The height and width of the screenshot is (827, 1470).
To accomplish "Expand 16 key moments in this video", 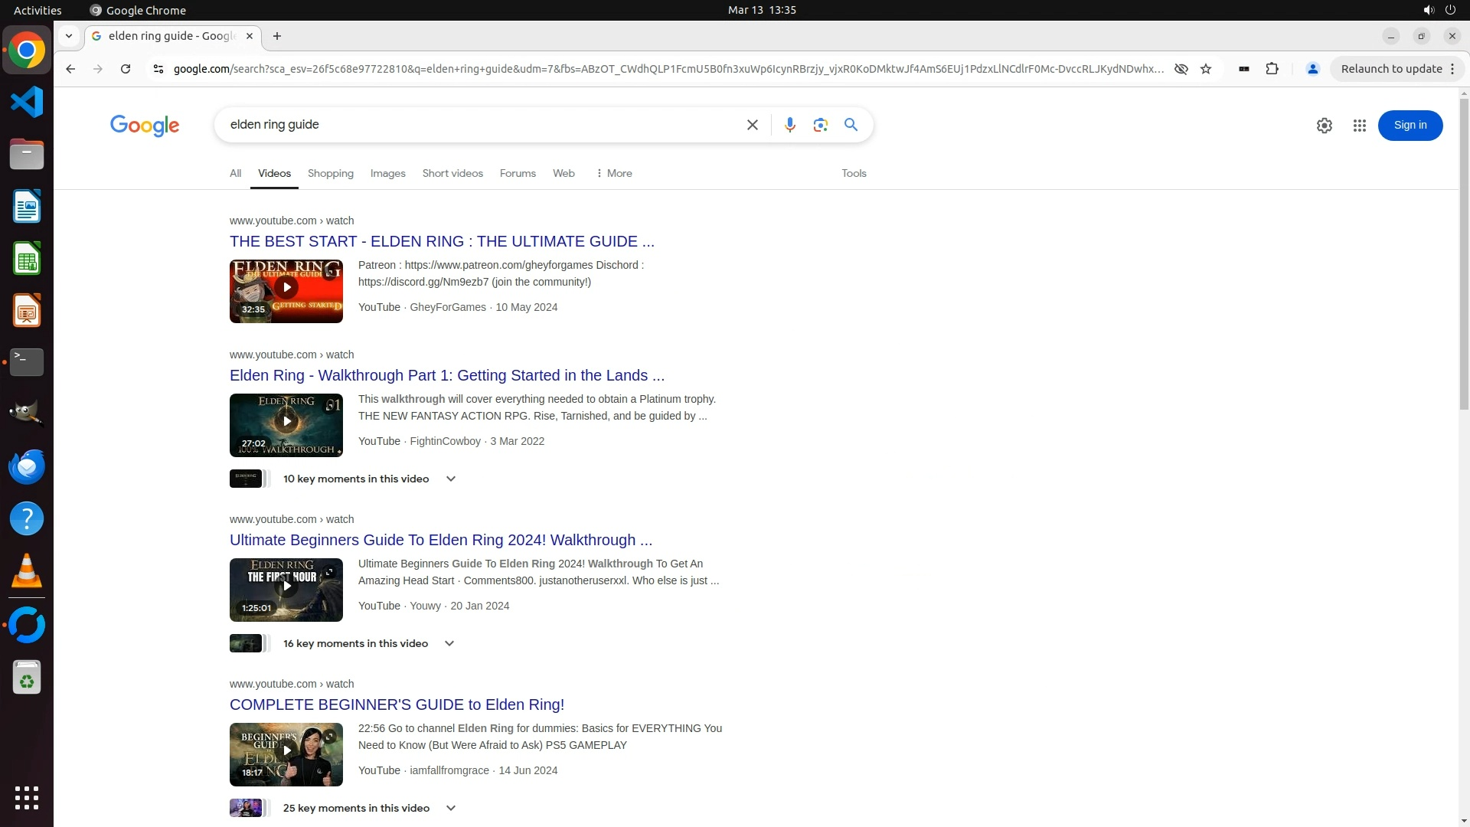I will pos(449,643).
